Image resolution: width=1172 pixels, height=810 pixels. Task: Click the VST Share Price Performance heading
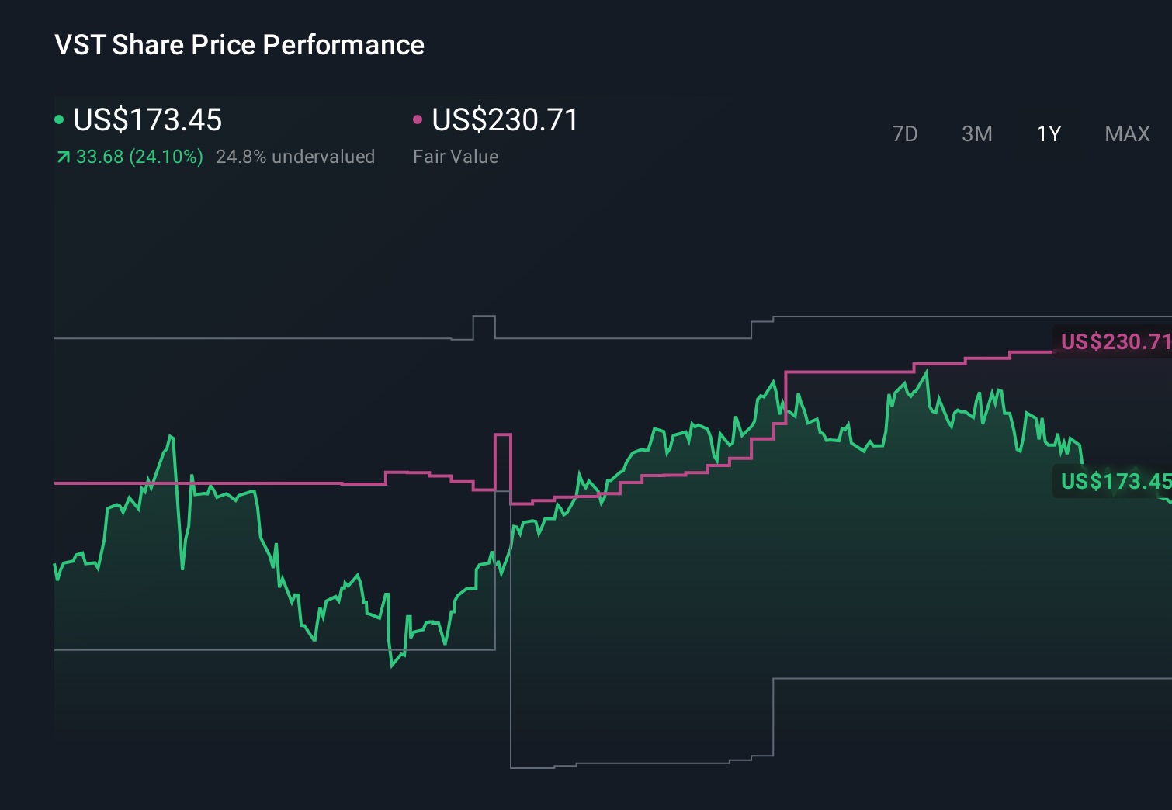coord(239,45)
